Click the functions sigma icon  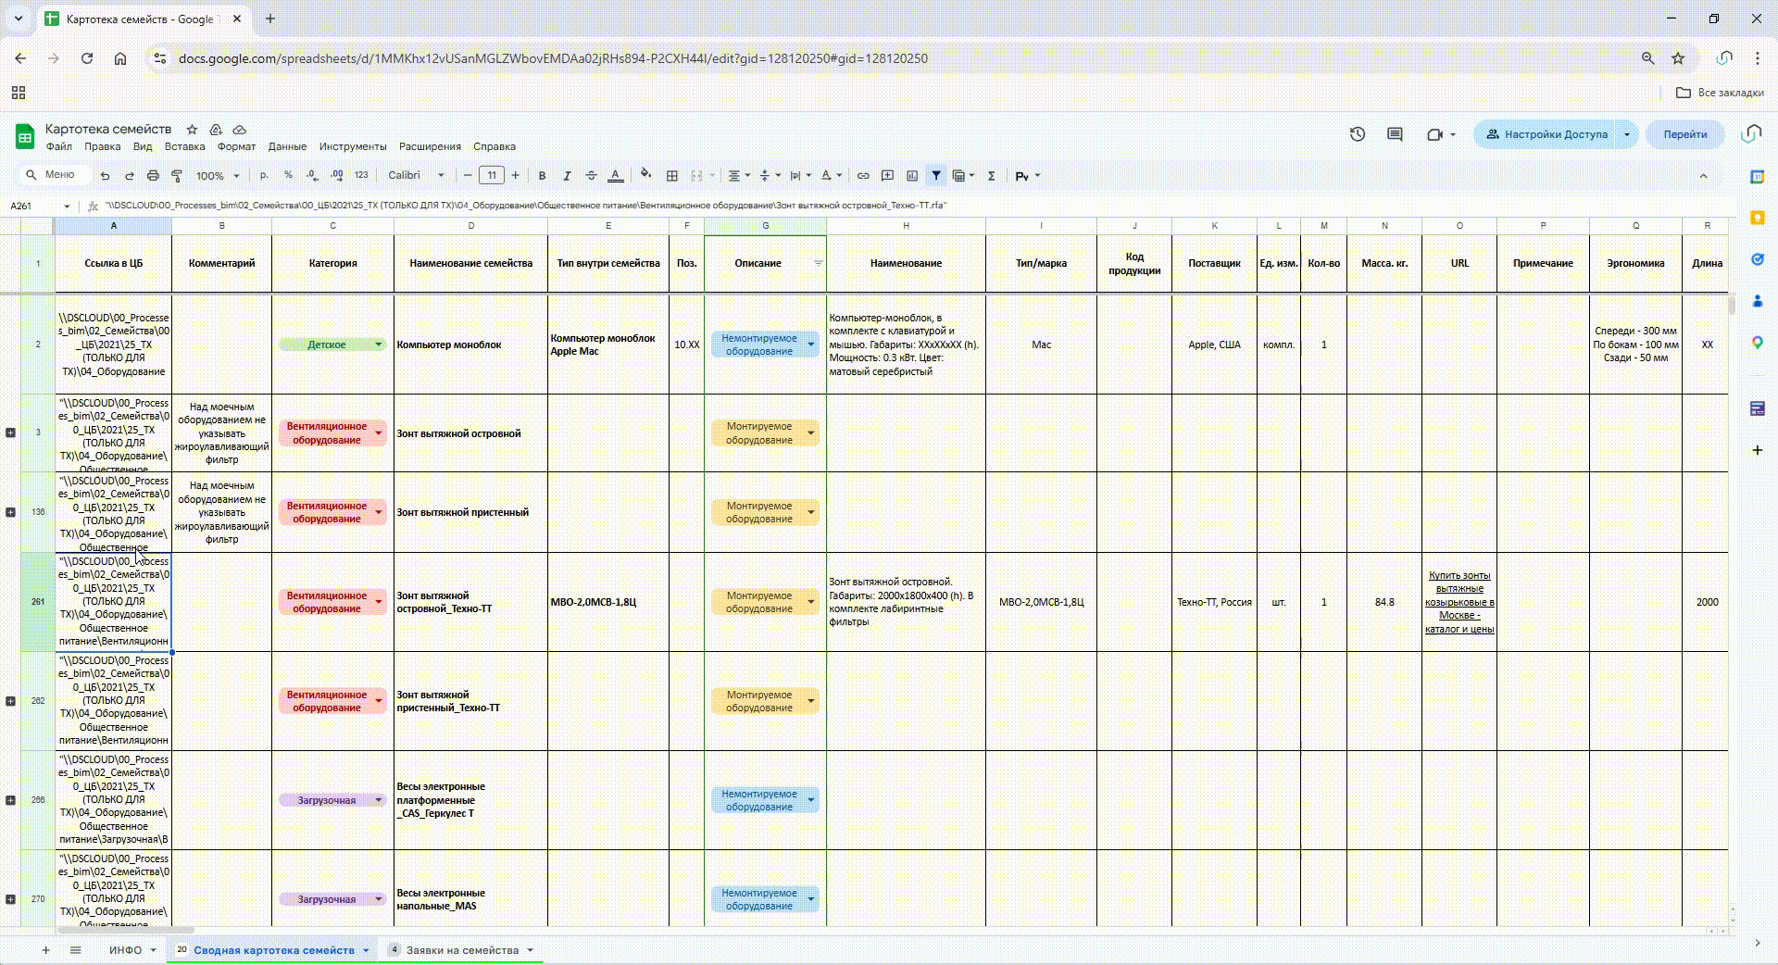pyautogui.click(x=991, y=176)
